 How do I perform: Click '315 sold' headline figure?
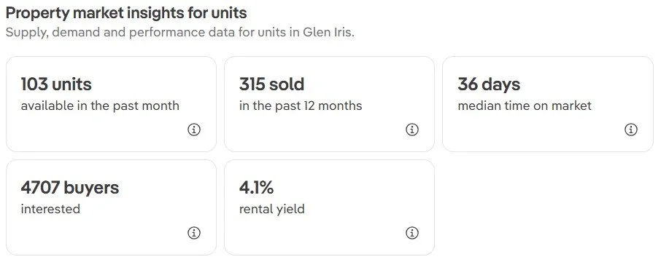(x=271, y=84)
